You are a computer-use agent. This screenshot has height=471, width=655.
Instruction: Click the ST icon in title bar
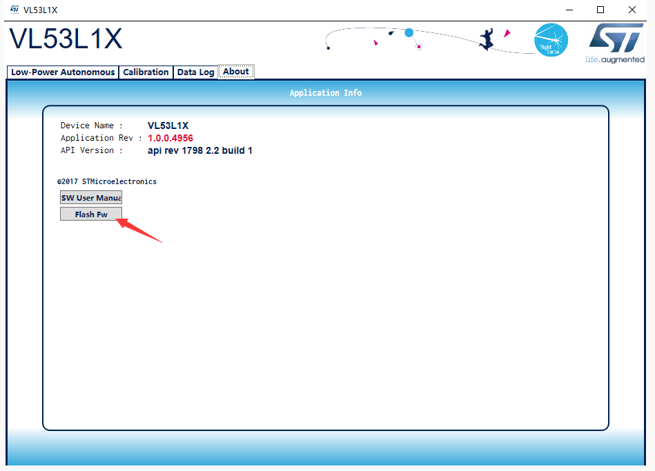click(14, 10)
